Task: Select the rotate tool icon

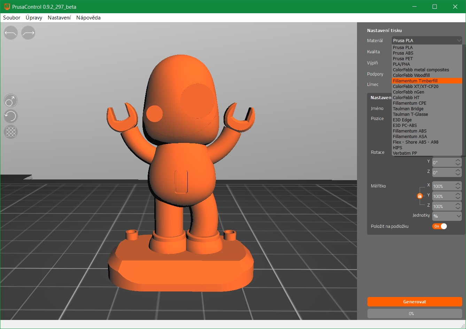Action: (11, 116)
